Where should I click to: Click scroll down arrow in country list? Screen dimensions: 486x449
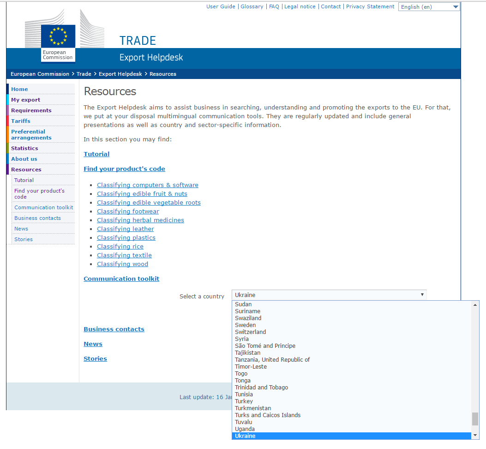coord(475,436)
